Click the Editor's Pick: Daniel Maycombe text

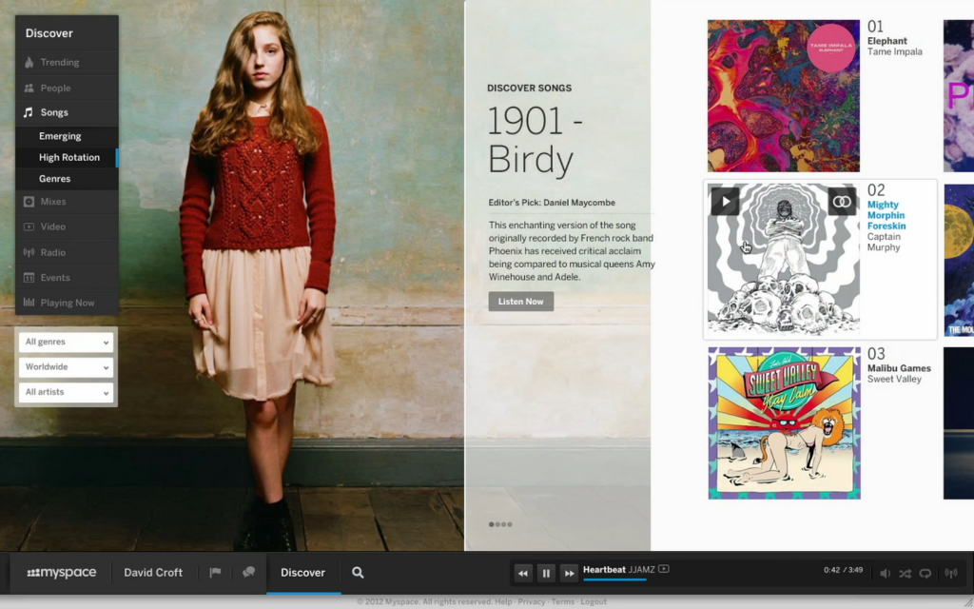click(552, 203)
